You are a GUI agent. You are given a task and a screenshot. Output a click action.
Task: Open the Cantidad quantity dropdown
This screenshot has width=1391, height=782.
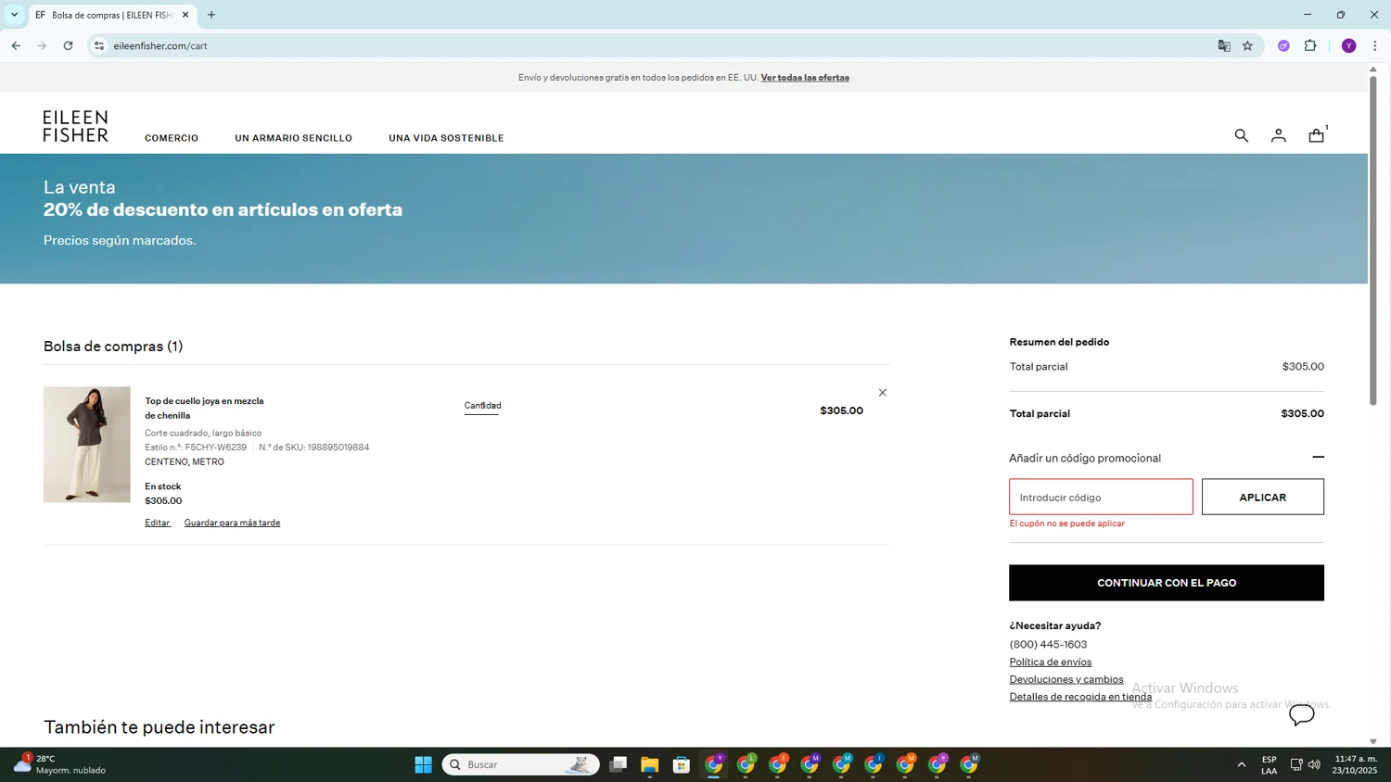point(482,406)
